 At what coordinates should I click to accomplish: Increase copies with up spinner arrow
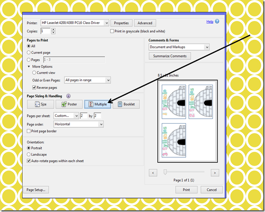[x=53, y=29]
